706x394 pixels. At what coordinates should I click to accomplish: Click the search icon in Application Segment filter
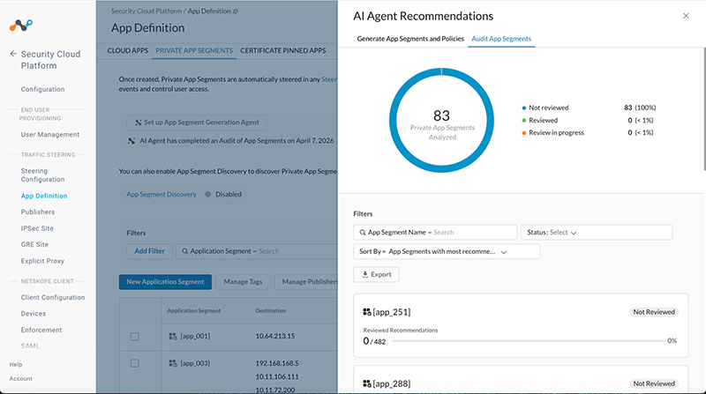click(184, 251)
